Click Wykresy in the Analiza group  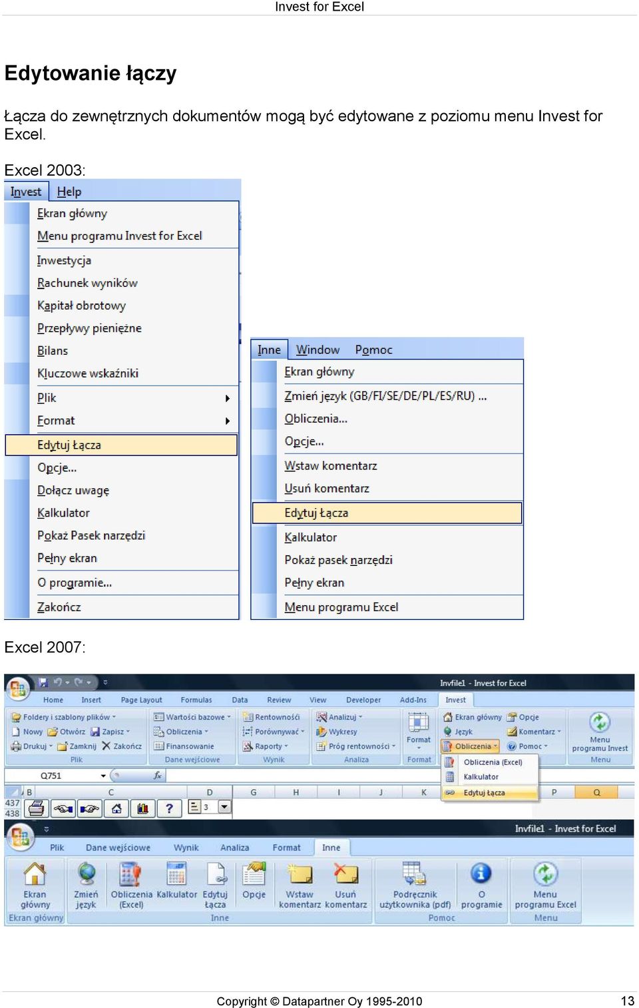(x=337, y=732)
